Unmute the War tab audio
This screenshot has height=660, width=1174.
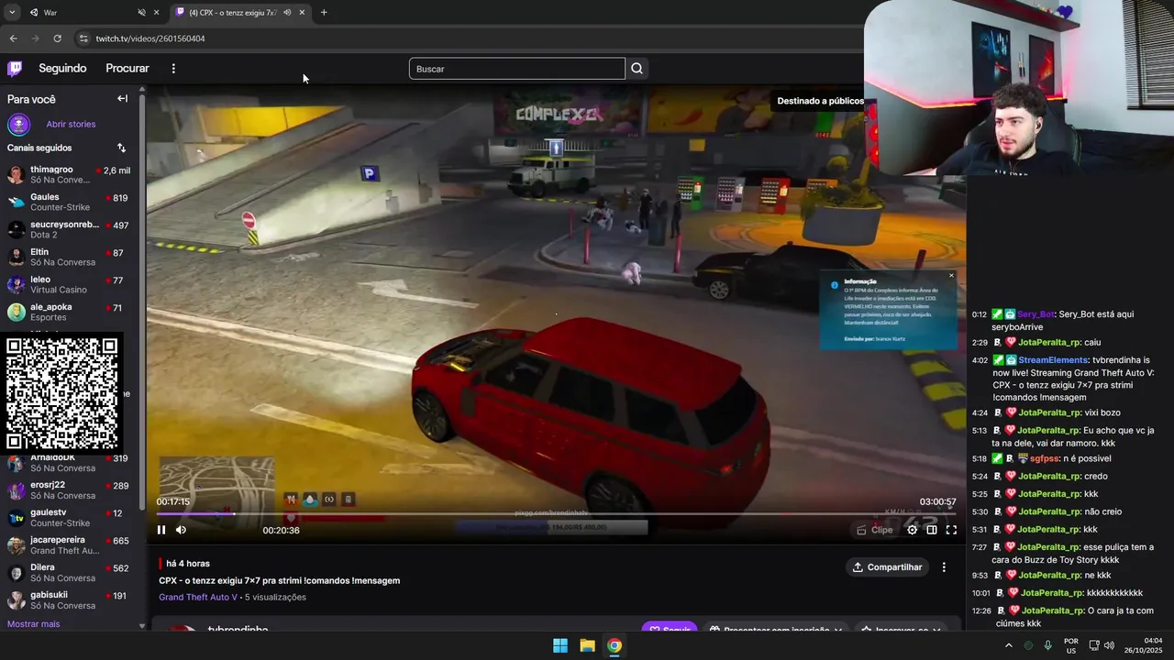(141, 13)
